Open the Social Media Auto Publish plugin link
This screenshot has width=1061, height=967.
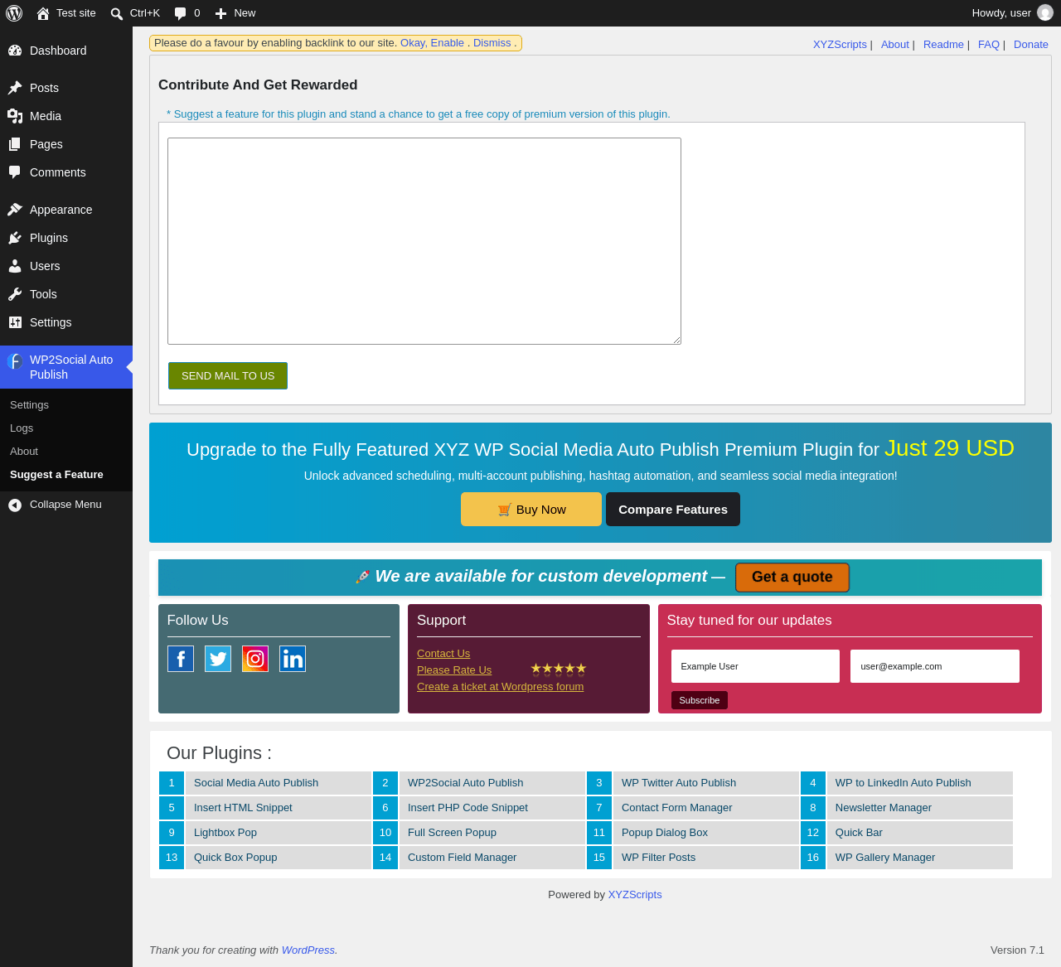click(x=256, y=783)
